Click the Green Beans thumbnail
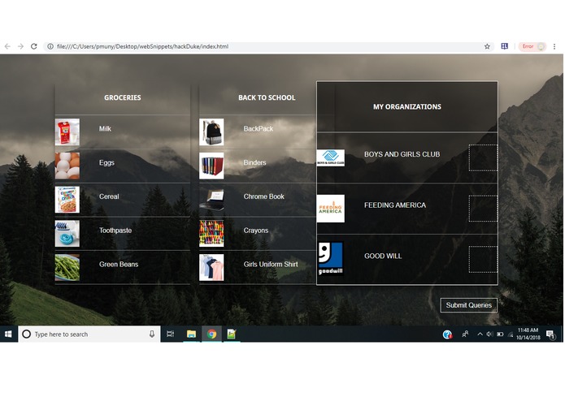This screenshot has height=401, width=565. pos(67,267)
